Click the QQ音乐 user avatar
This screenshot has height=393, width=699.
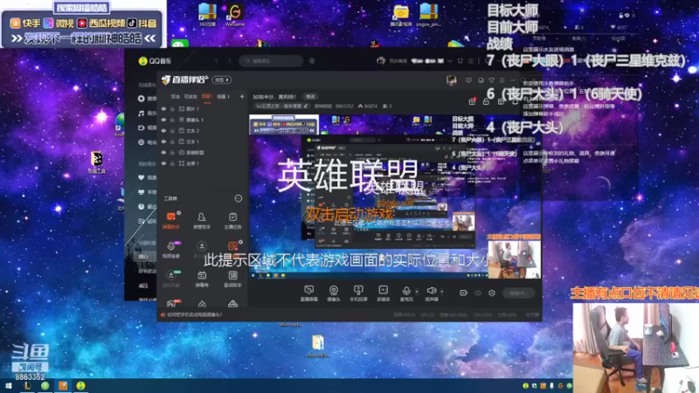pos(381,60)
